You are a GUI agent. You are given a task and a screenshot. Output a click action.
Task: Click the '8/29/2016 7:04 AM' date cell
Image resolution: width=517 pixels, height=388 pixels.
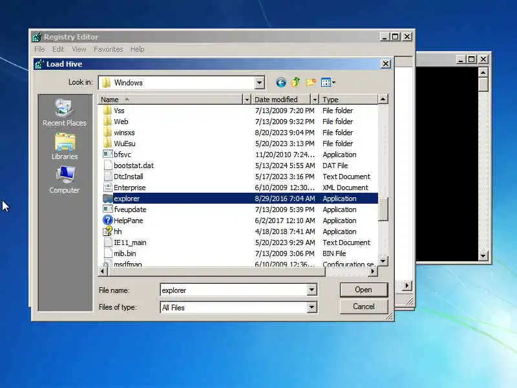(x=285, y=199)
